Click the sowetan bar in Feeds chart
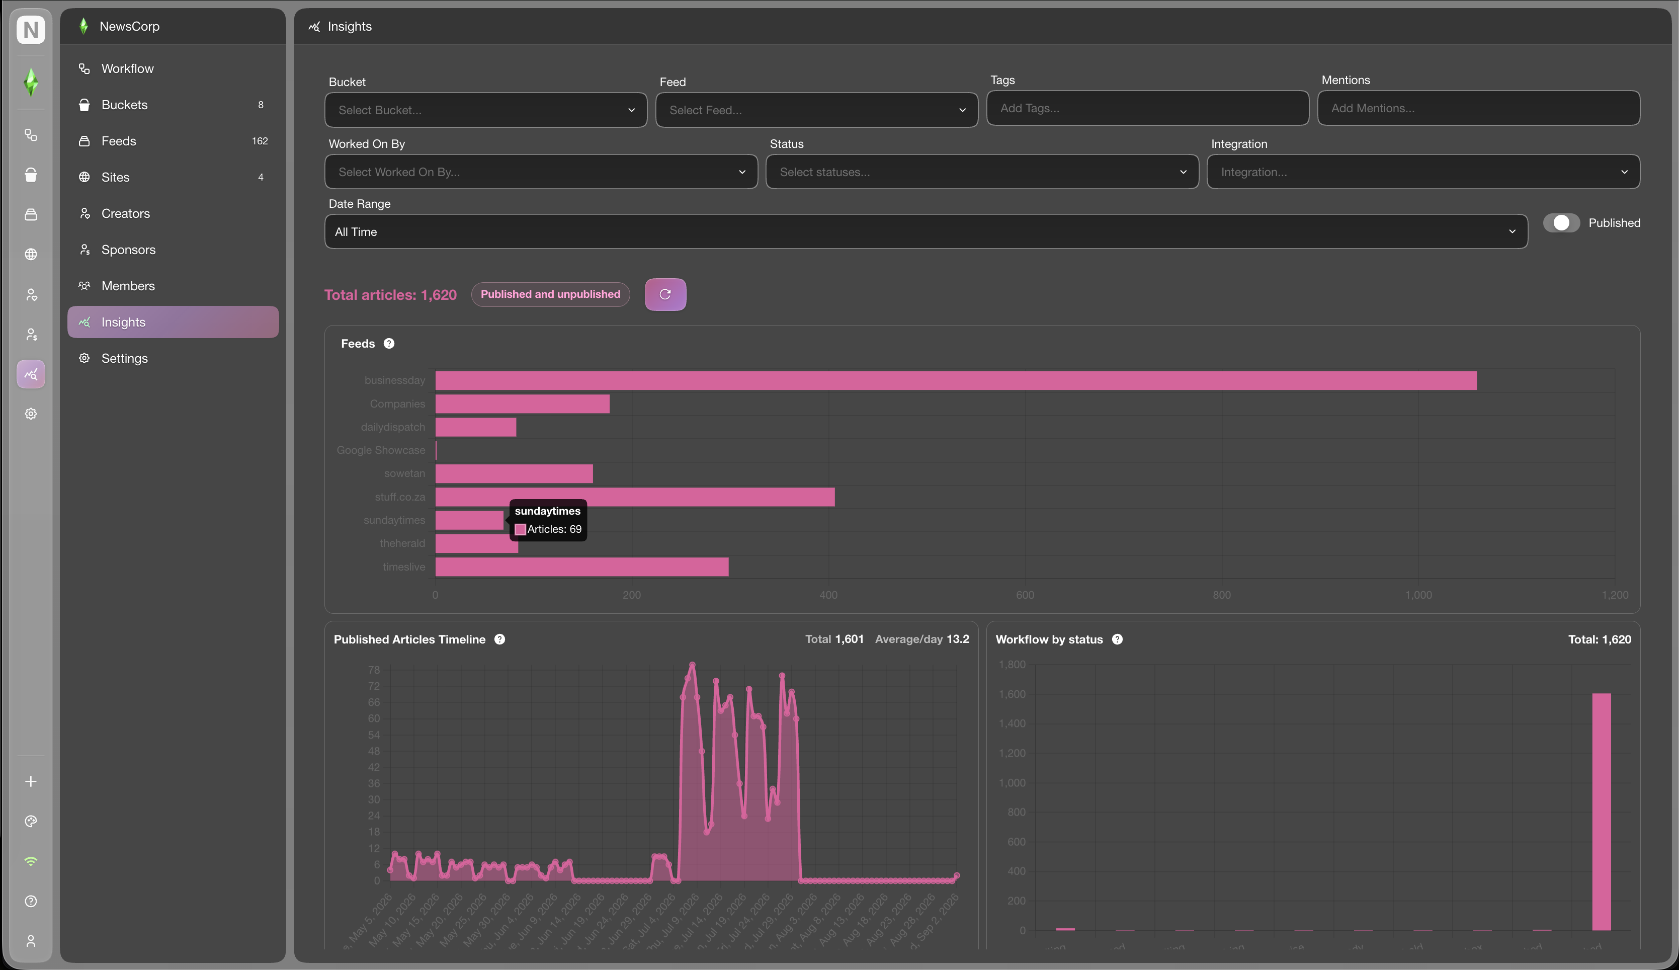1679x970 pixels. click(x=514, y=473)
